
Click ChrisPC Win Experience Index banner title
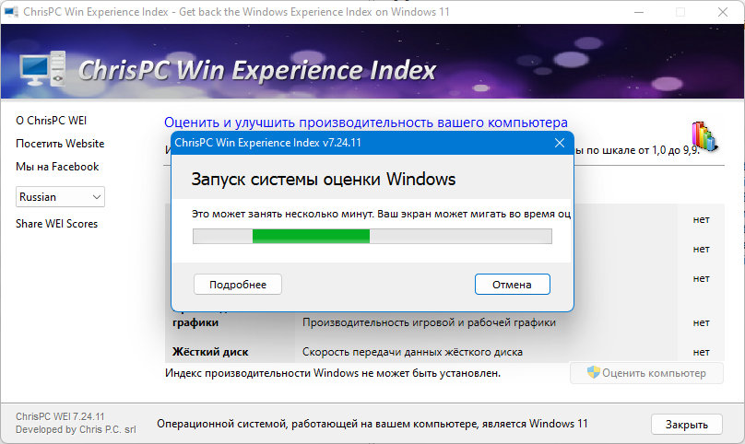(257, 70)
